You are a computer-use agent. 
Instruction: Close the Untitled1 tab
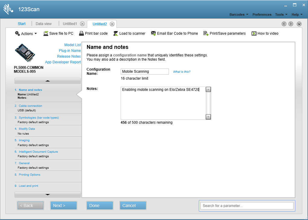(82, 24)
